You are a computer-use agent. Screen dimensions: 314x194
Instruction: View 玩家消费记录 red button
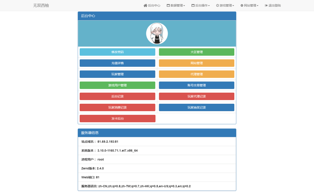coord(117,107)
